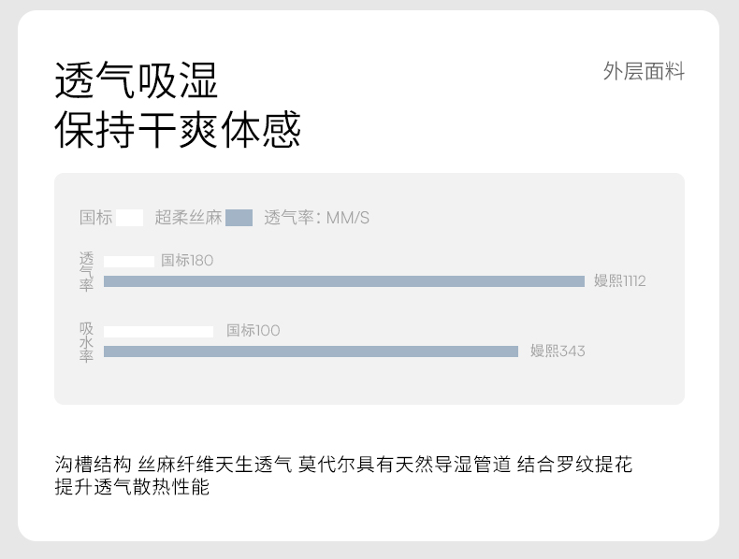Click the white 国标180 bar
The height and width of the screenshot is (559, 739).
tap(129, 261)
